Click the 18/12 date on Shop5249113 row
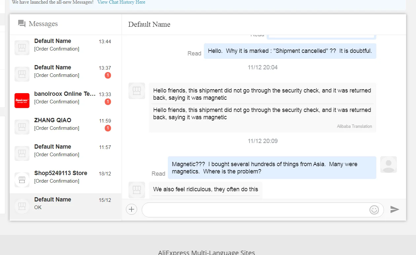Image resolution: width=416 pixels, height=255 pixels. [105, 174]
